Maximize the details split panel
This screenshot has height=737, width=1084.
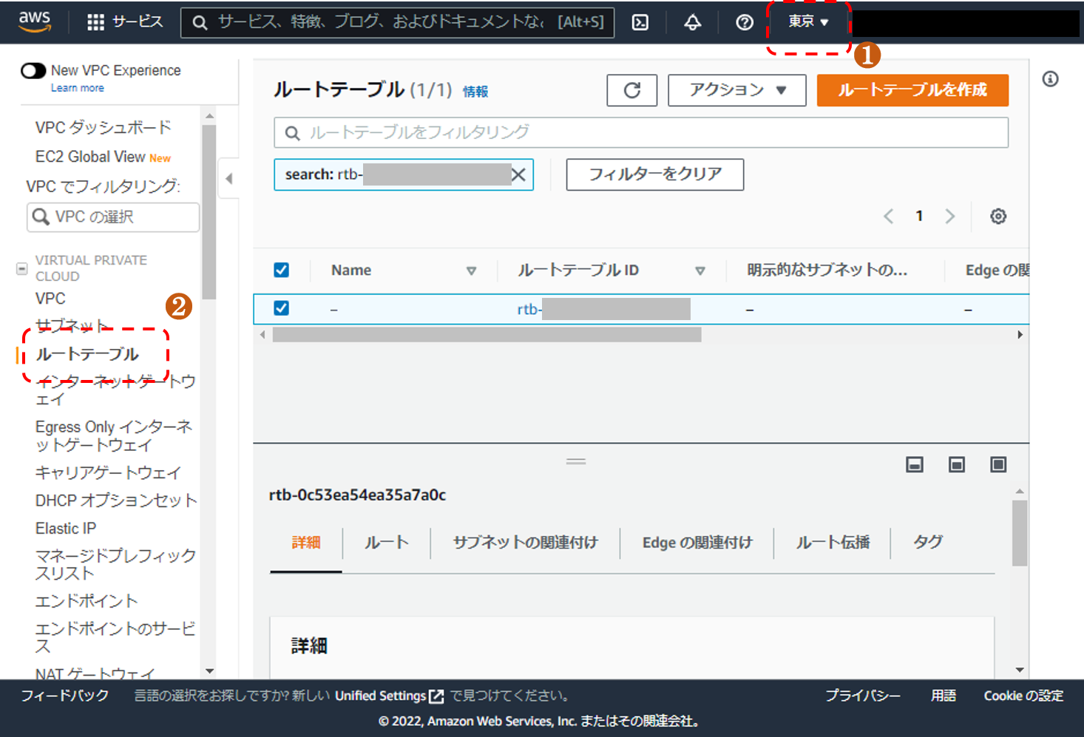pyautogui.click(x=997, y=464)
